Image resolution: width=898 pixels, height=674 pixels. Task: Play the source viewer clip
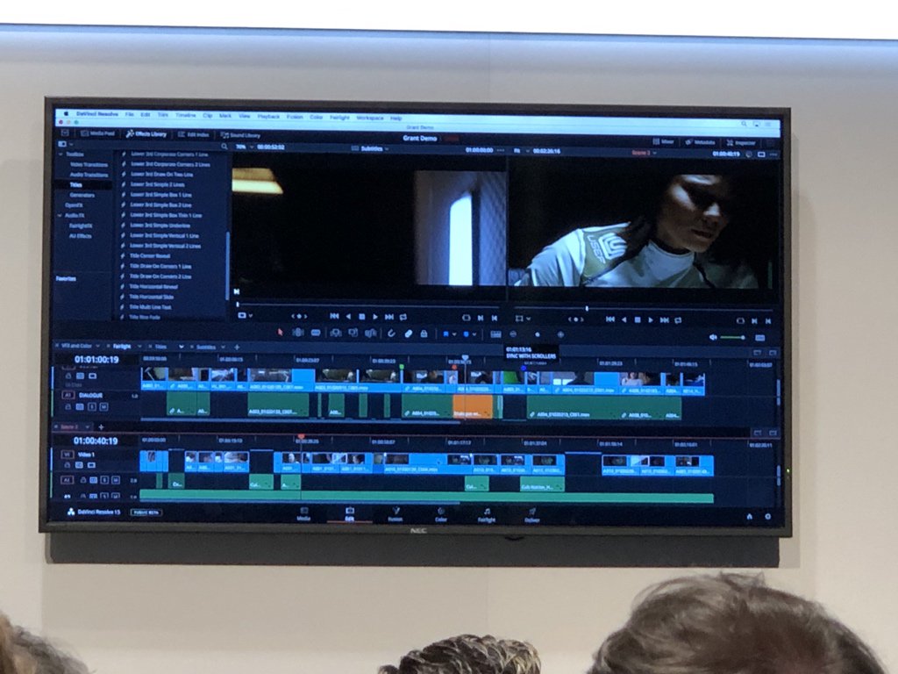coord(375,316)
